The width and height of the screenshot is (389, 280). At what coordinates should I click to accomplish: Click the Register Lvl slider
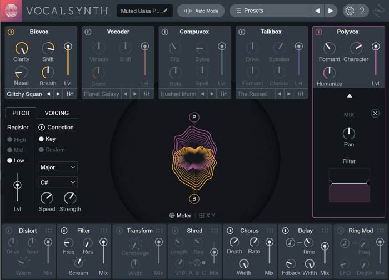[17, 187]
